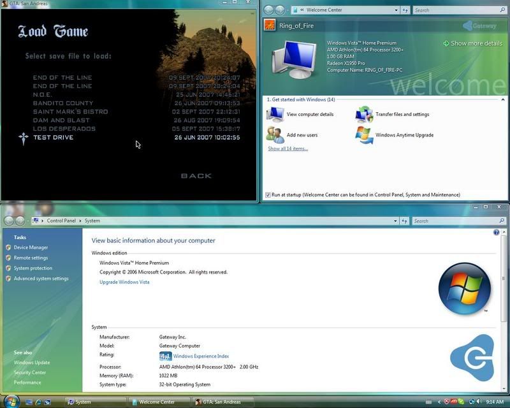Click Add new users icon

pyautogui.click(x=275, y=135)
